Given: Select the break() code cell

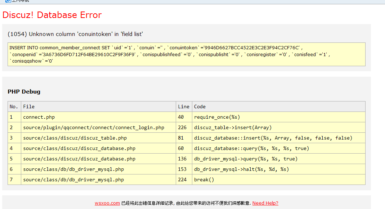Looking at the screenshot, I should pyautogui.click(x=279, y=180).
